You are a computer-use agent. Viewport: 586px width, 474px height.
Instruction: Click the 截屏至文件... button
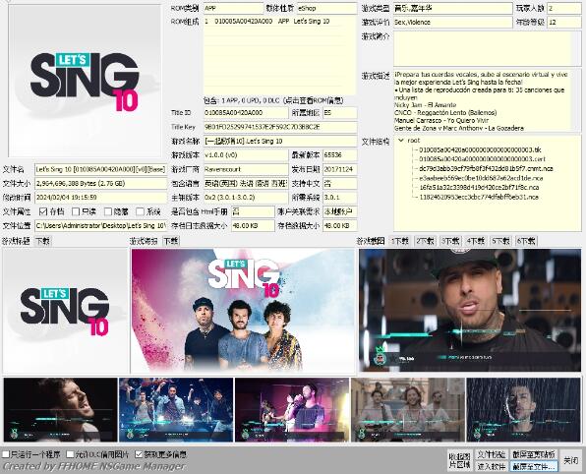tap(533, 466)
